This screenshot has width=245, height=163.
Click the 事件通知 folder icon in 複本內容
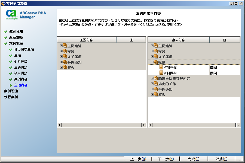(x=156, y=89)
